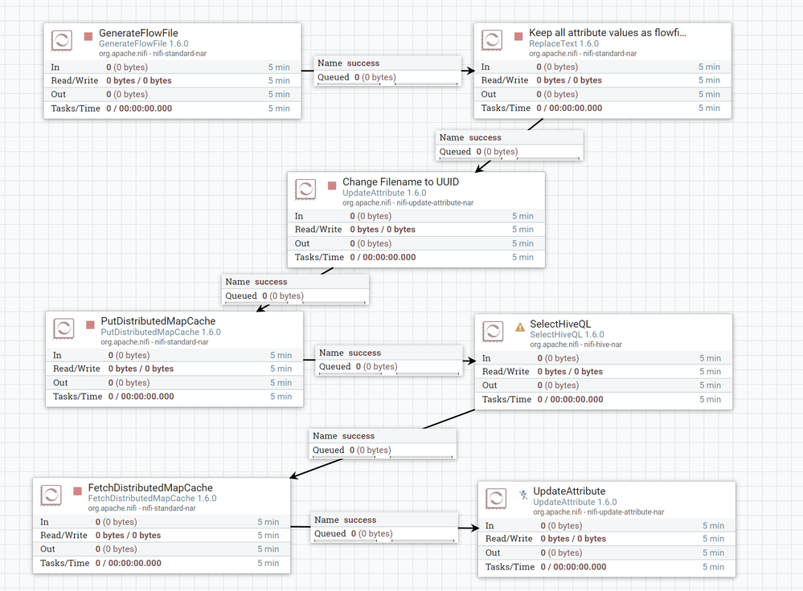
Task: Click Tasks/Time row of bottom-right UpdateAttribute
Action: pos(606,567)
